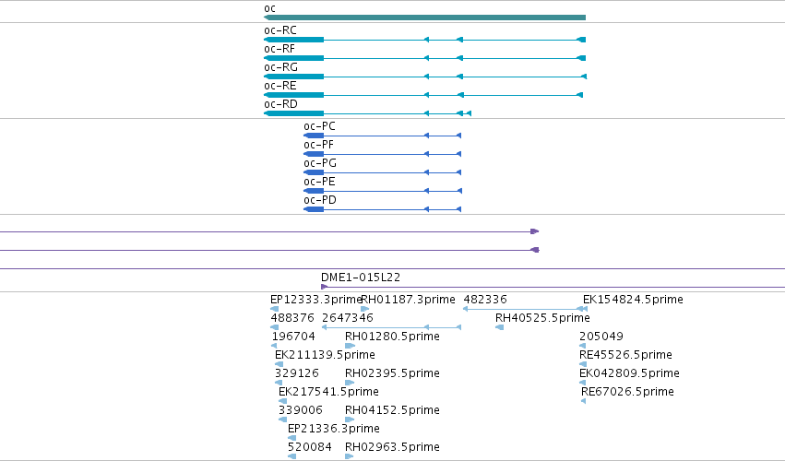Click the 2647346 spliced alignment line
This screenshot has width=785, height=461.
(x=391, y=327)
